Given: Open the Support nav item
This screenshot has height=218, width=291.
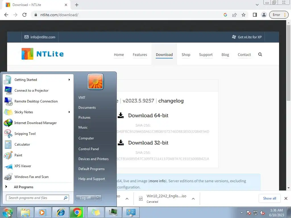Looking at the screenshot, I should click(206, 55).
